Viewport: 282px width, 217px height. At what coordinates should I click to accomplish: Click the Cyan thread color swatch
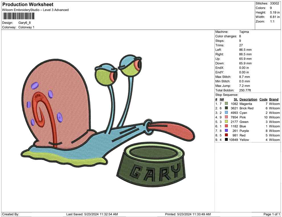226,112
